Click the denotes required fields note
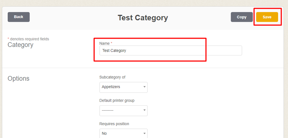This screenshot has height=138, width=288. (29, 39)
